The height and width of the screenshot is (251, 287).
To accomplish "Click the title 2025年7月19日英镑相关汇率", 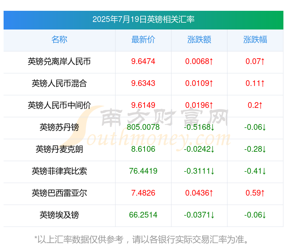I will [x=143, y=19].
